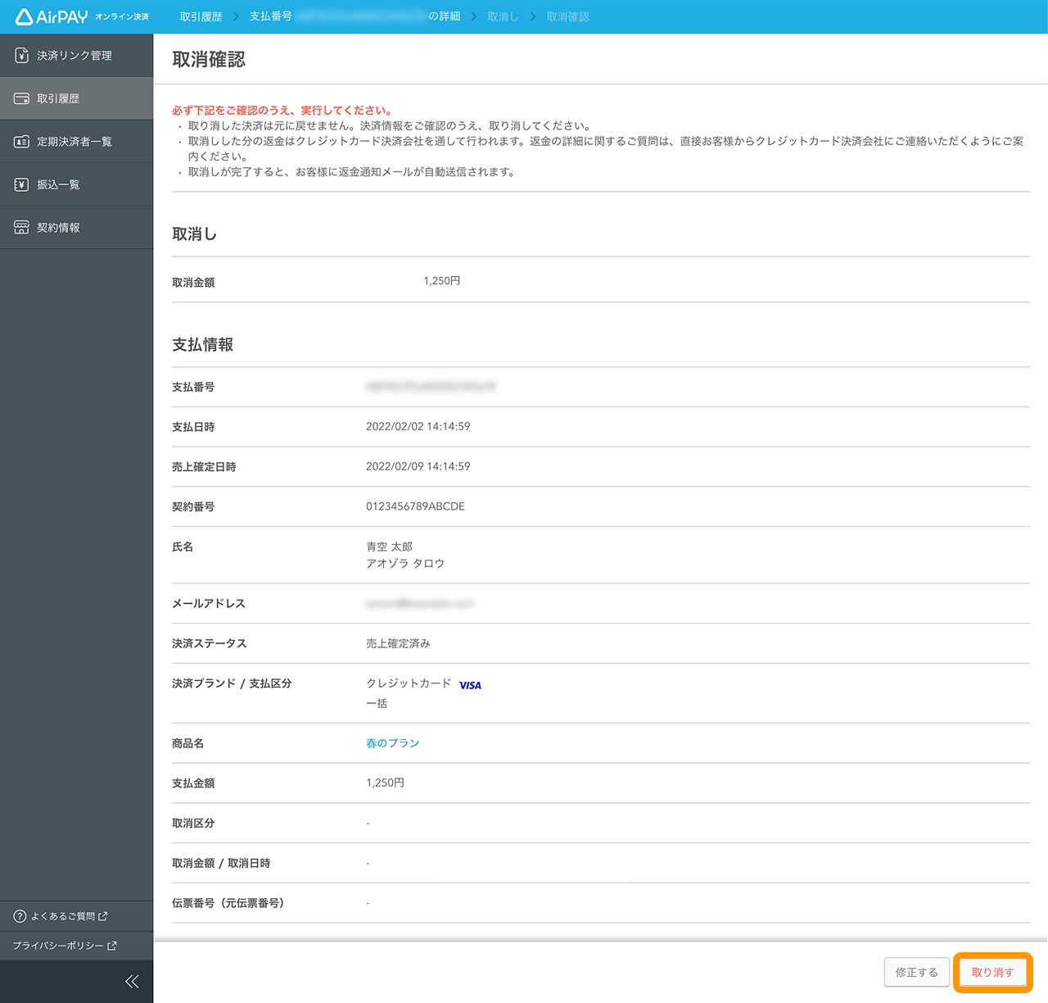Click the 振込一覧 yen icon
The image size is (1048, 1003).
coord(21,184)
